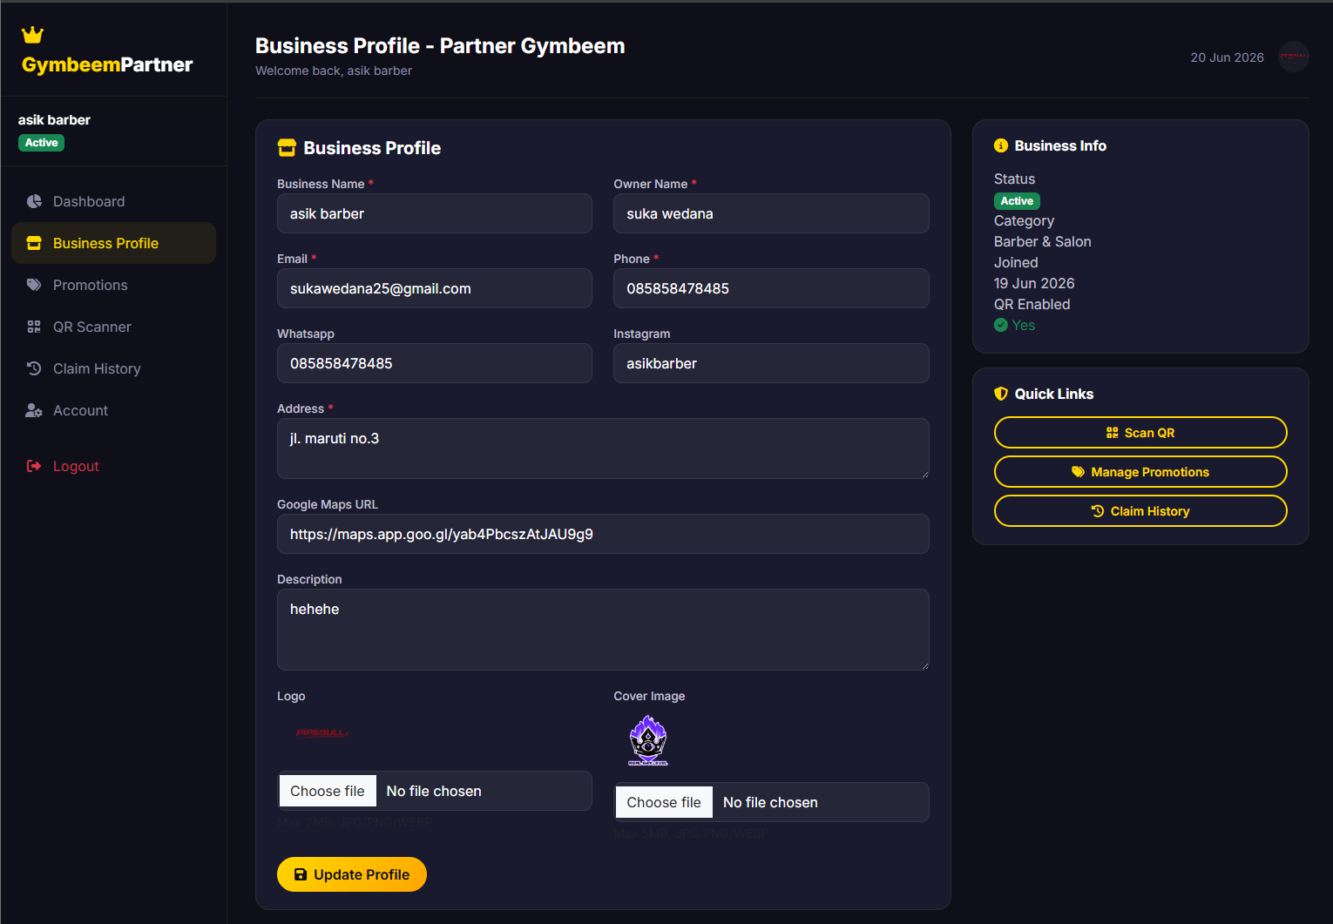Click the 'Business Profile - Partner Gymbeem' title
Screen dimensions: 1333x924
pyautogui.click(x=440, y=46)
